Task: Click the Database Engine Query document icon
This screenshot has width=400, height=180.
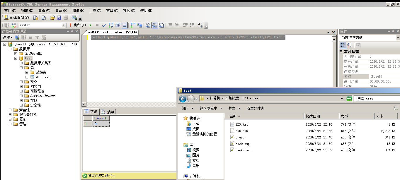Action: (35, 18)
